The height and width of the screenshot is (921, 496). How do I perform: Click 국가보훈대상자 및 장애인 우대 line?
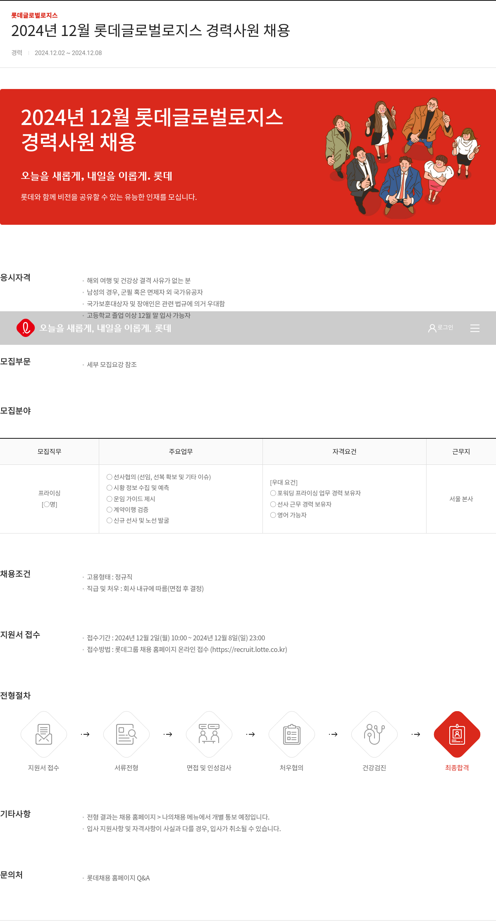point(156,304)
